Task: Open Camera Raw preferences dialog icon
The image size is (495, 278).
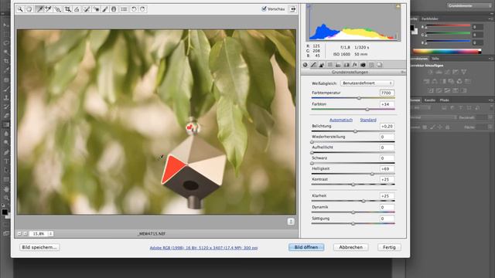Action: (x=124, y=9)
